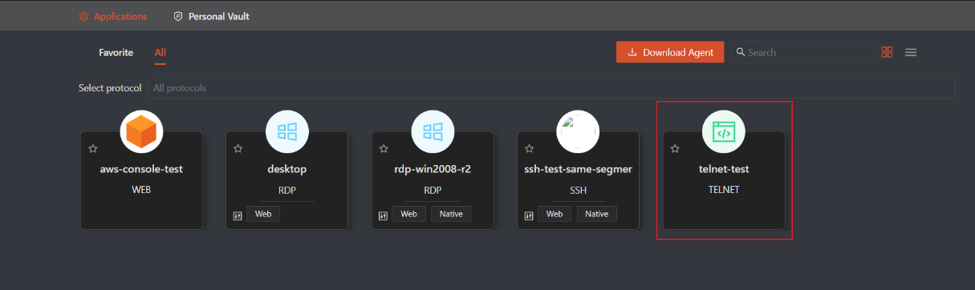Viewport: 975px width, 290px height.
Task: Click the connection icon on rdp-win2008-r2 card
Action: click(x=384, y=215)
